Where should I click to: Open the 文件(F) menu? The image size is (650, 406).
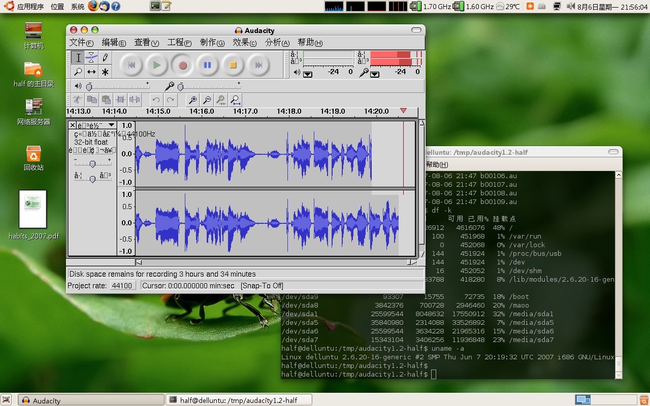tap(82, 43)
